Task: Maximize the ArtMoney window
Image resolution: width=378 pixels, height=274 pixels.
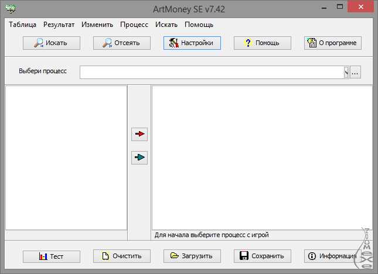Action: pos(340,7)
